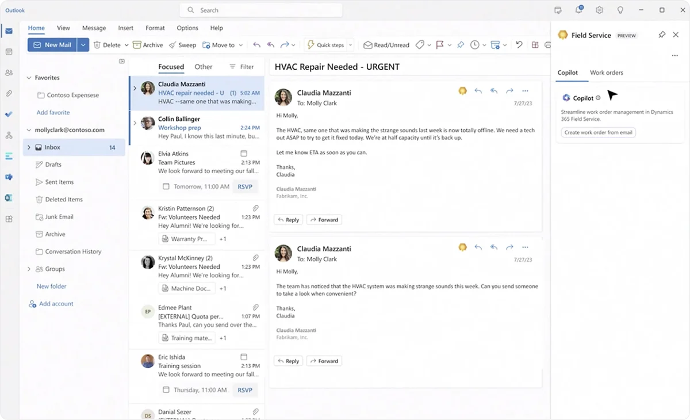Pin the Field Service pane
The image size is (690, 420).
tap(662, 35)
